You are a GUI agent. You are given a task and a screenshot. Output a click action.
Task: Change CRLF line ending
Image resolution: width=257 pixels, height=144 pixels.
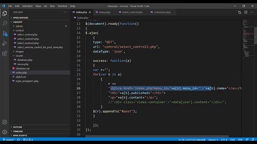click(233, 140)
